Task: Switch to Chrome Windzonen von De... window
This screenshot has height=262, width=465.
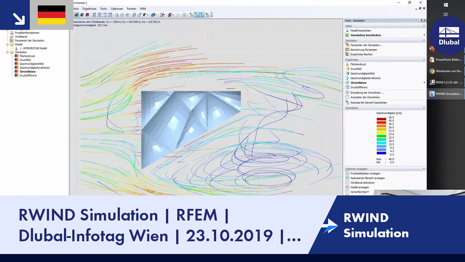Action: point(446,71)
